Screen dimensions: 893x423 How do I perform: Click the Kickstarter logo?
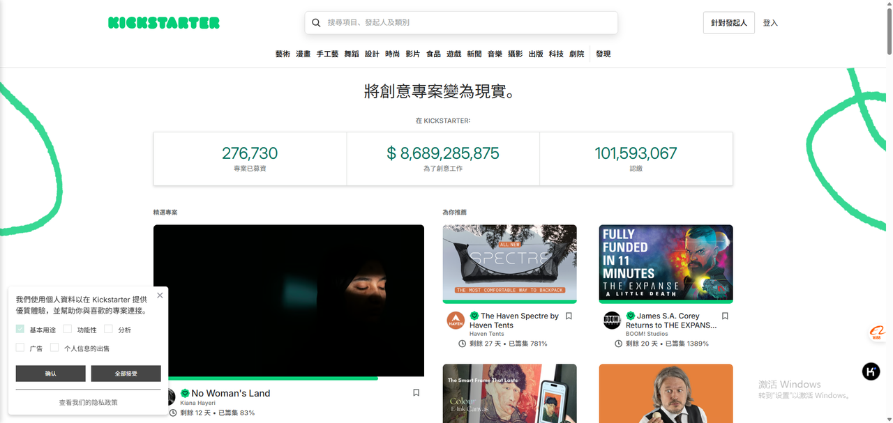point(164,23)
